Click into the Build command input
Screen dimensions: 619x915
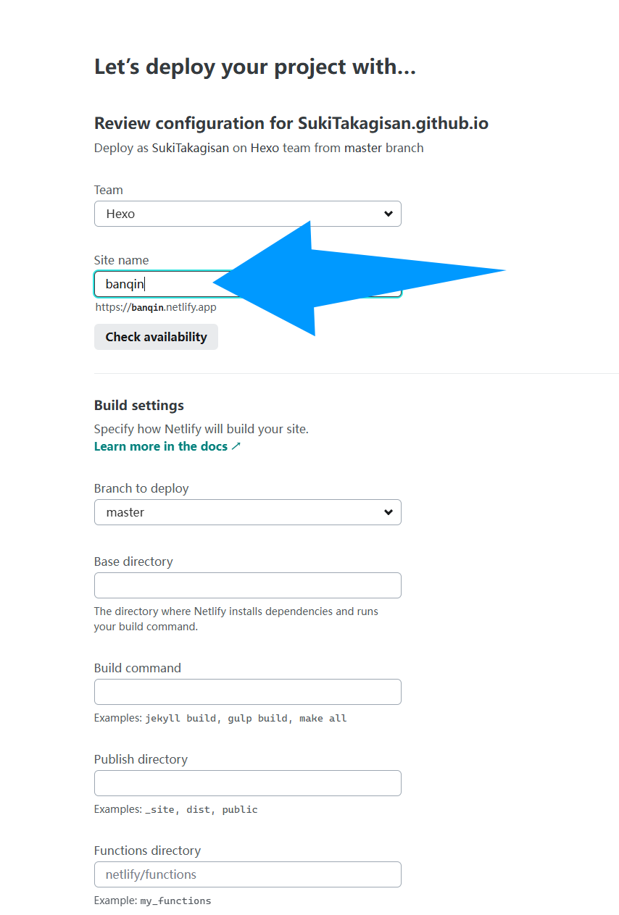click(x=247, y=692)
